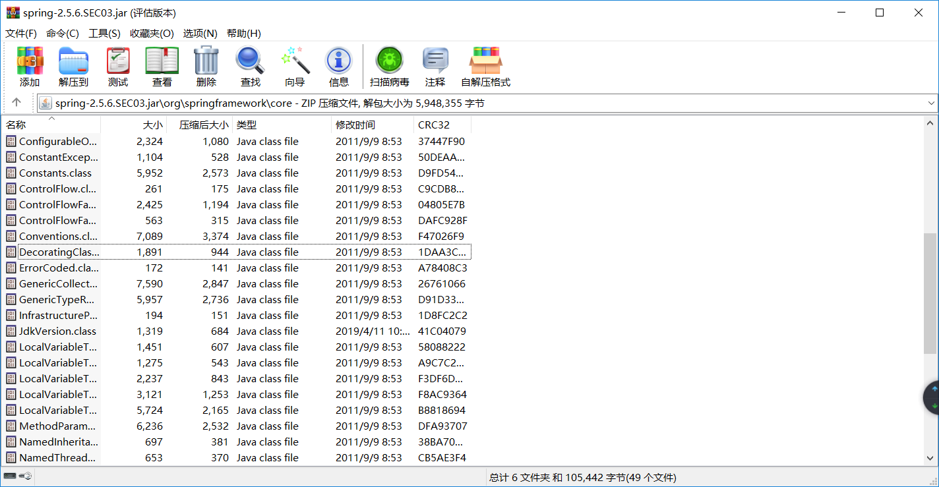Click the scrollbar up arrow
This screenshot has height=487, width=939.
point(930,123)
